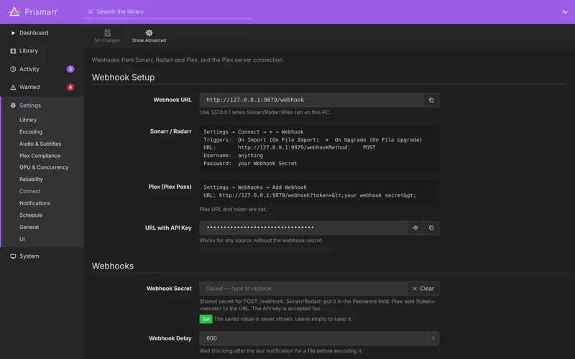This screenshot has height=359, width=575.
Task: Copy the URL with API Key
Action: [x=431, y=228]
